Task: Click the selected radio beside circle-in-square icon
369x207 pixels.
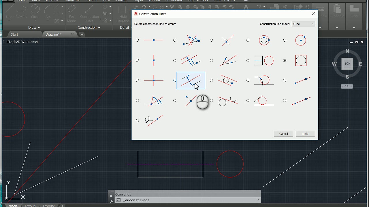Action: click(x=285, y=60)
